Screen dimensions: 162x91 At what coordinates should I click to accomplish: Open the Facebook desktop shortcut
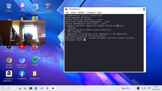point(22,75)
